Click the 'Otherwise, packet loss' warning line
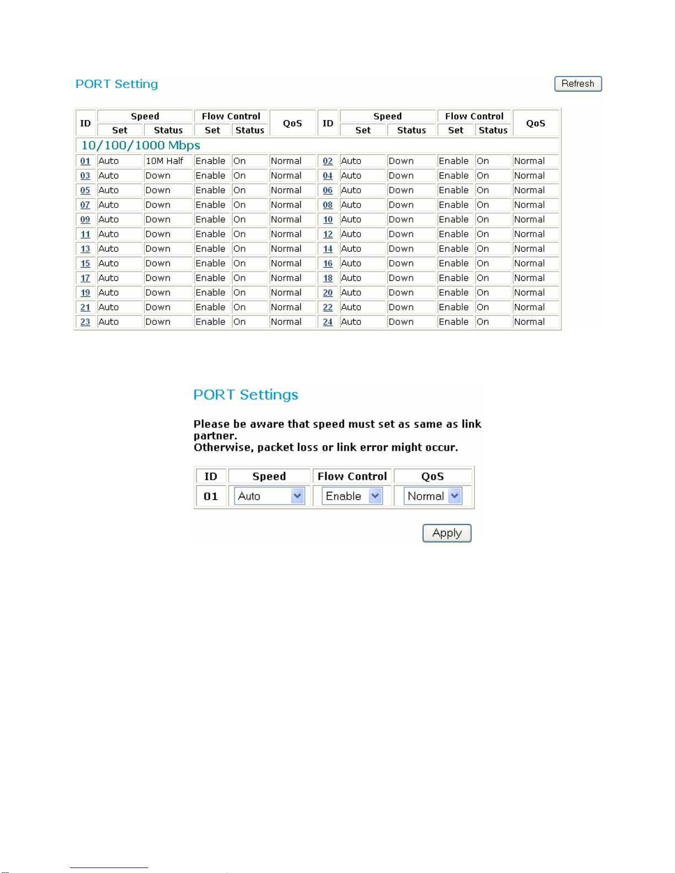Viewport: 675px width, 873px height. click(326, 447)
